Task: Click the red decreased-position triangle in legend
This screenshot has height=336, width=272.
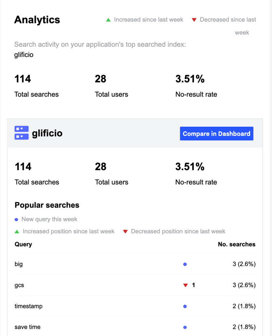Action: tap(126, 231)
